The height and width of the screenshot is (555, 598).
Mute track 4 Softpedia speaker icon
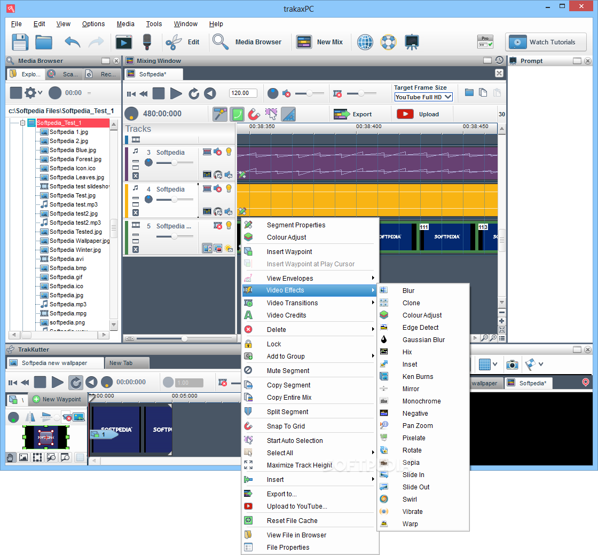tap(218, 188)
